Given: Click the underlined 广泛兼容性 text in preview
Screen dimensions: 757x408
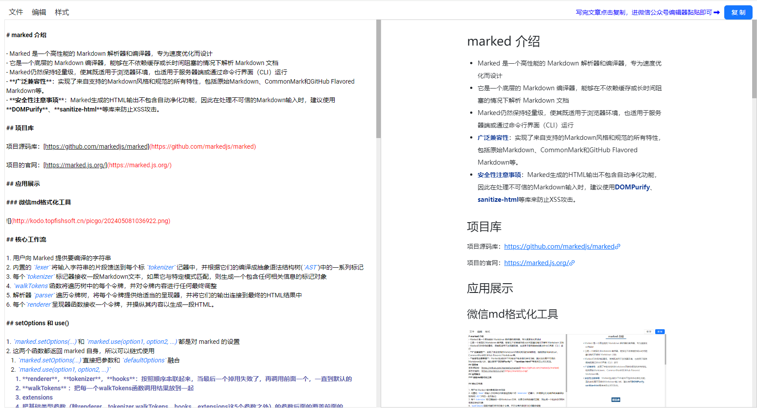Looking at the screenshot, I should (x=493, y=138).
